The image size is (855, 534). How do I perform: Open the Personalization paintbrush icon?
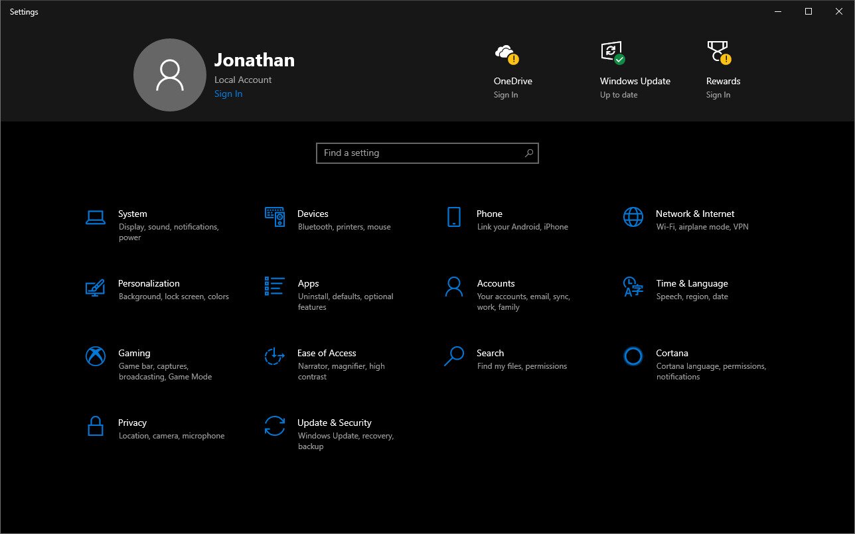click(x=96, y=287)
